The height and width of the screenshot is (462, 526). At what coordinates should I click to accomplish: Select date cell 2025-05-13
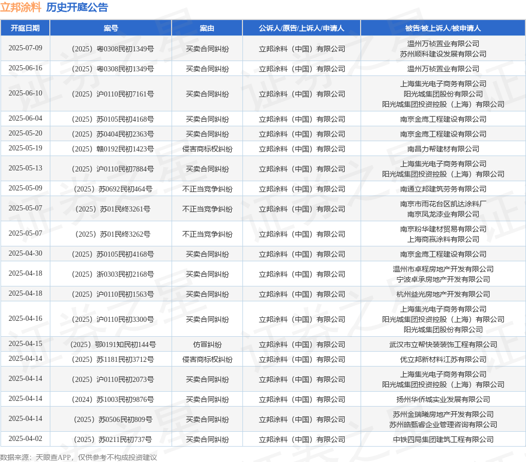pyautogui.click(x=26, y=168)
